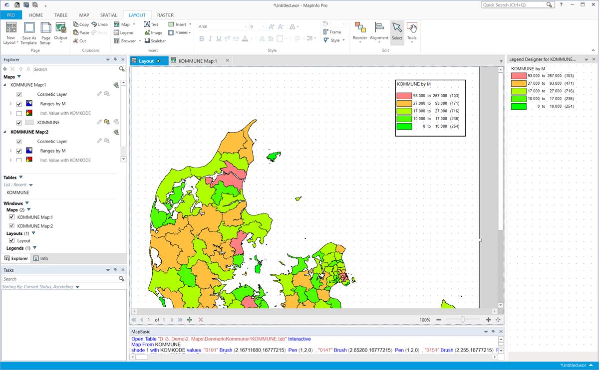The width and height of the screenshot is (599, 370).
Task: Click the zoom slider handle
Action: click(x=463, y=320)
